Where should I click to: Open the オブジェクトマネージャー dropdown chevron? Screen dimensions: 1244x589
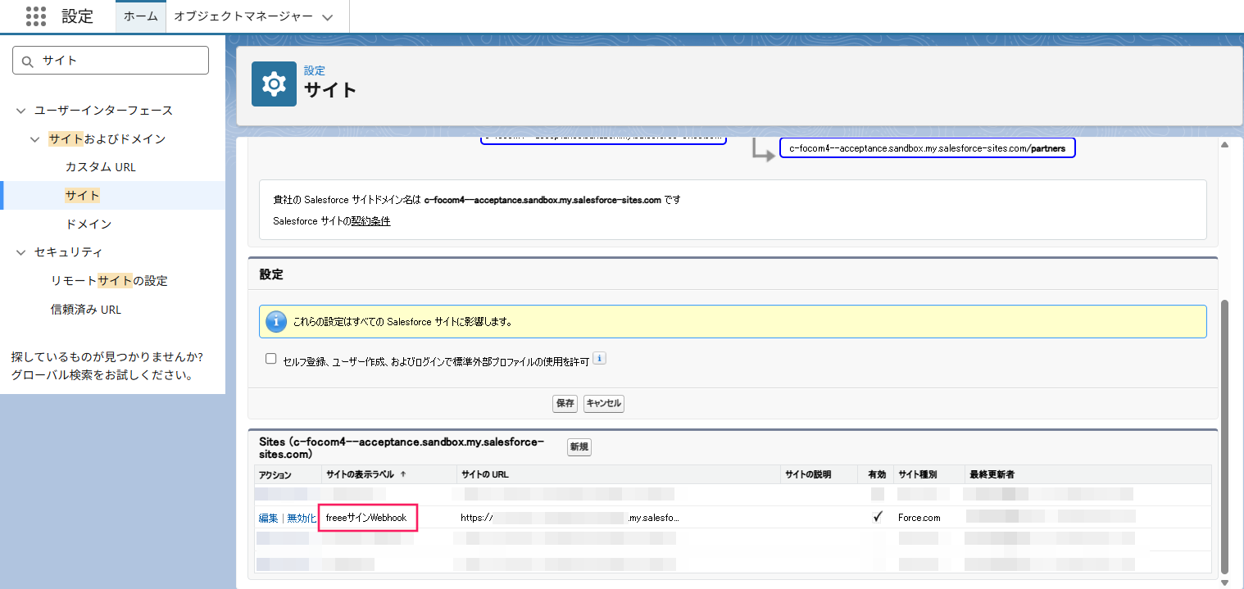328,17
